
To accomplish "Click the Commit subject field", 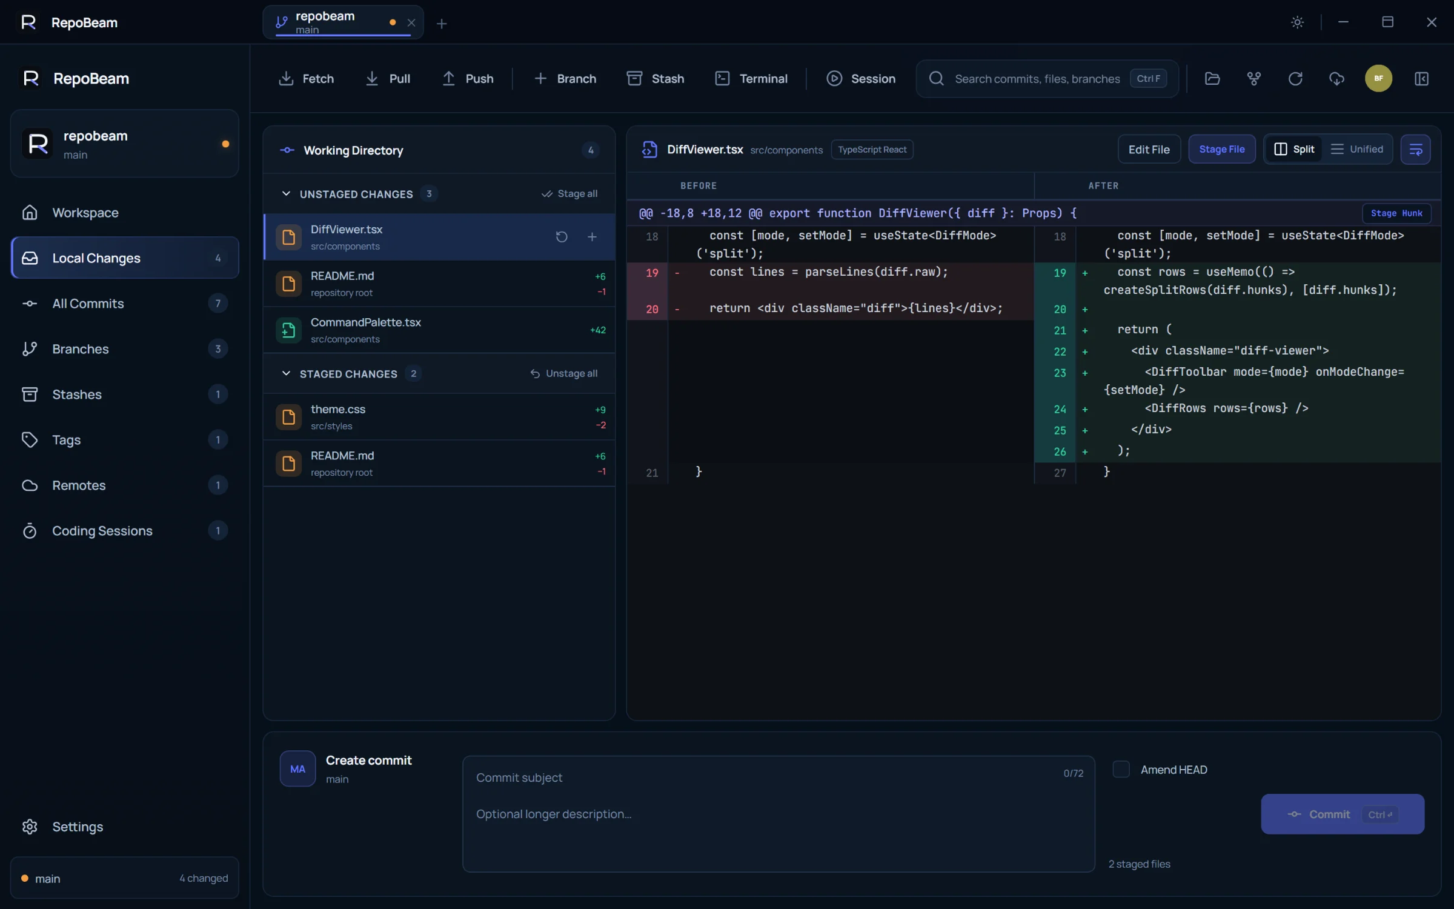I will click(x=763, y=777).
